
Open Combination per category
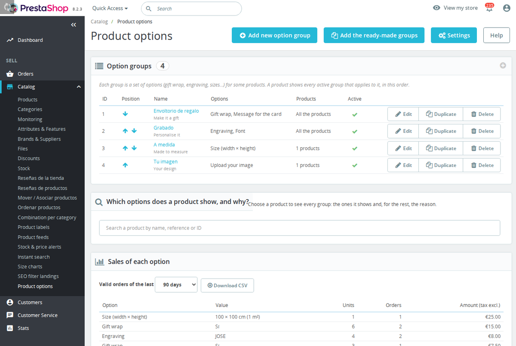coord(47,218)
